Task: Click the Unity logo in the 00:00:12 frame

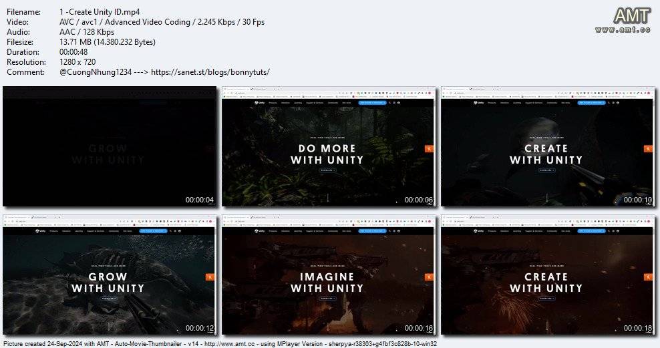Action: pyautogui.click(x=40, y=231)
